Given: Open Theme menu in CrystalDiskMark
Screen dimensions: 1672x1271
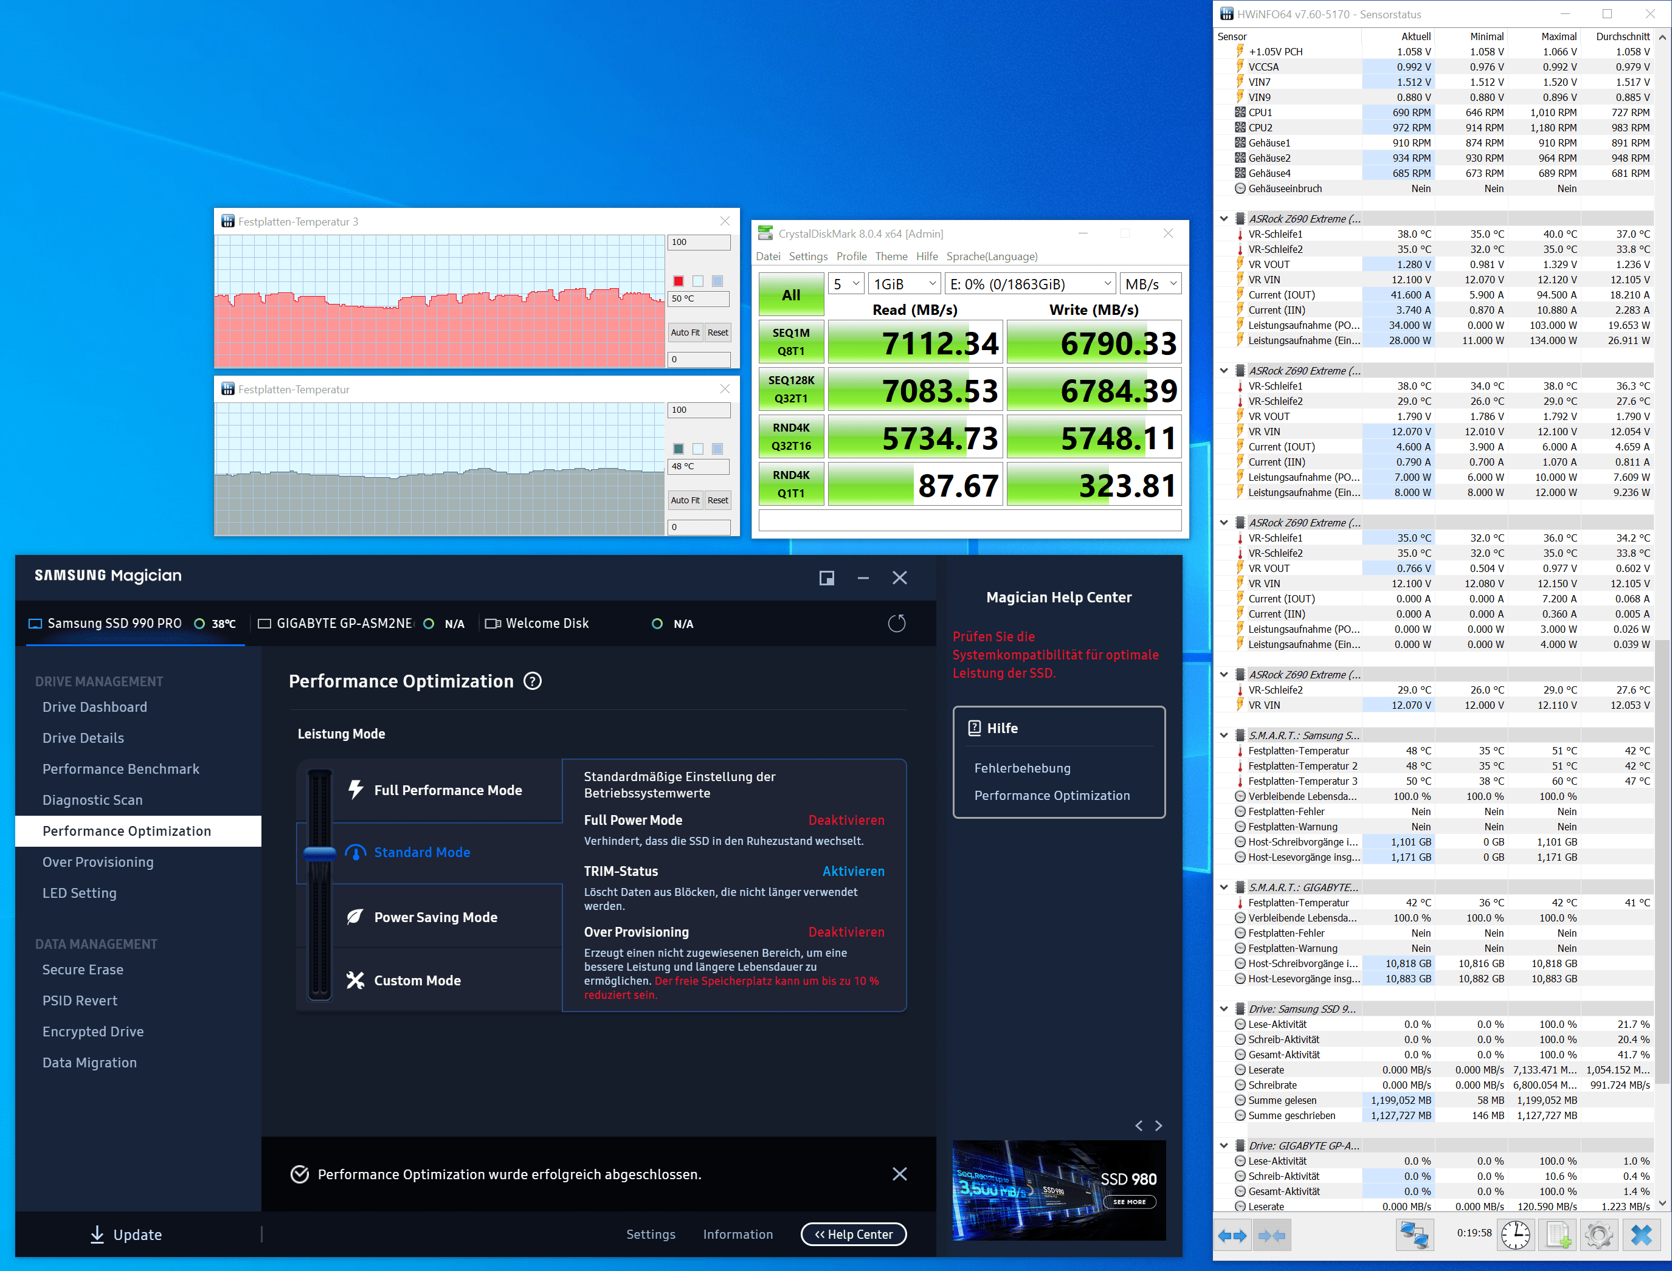Looking at the screenshot, I should 891,257.
